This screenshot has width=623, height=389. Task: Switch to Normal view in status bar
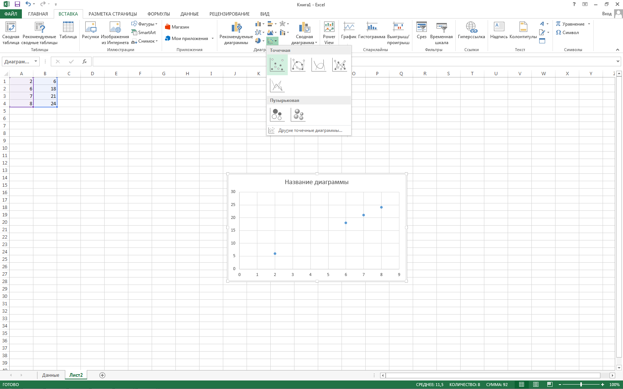click(x=521, y=385)
